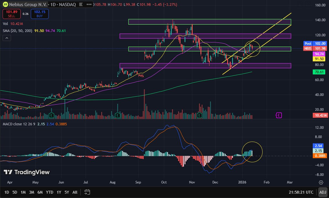This screenshot has height=198, width=329.
Task: Click the NBIS 101.98 price label
Action: pyautogui.click(x=315, y=49)
